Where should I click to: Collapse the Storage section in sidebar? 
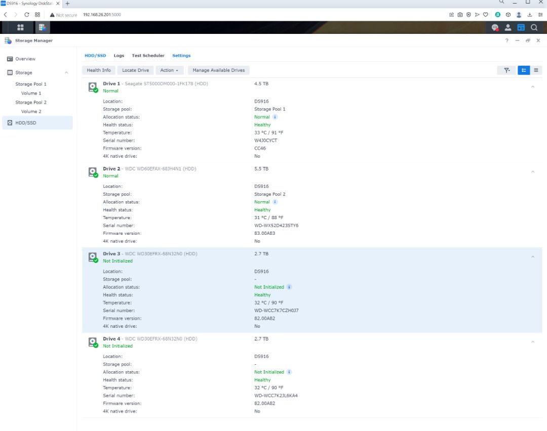(66, 73)
